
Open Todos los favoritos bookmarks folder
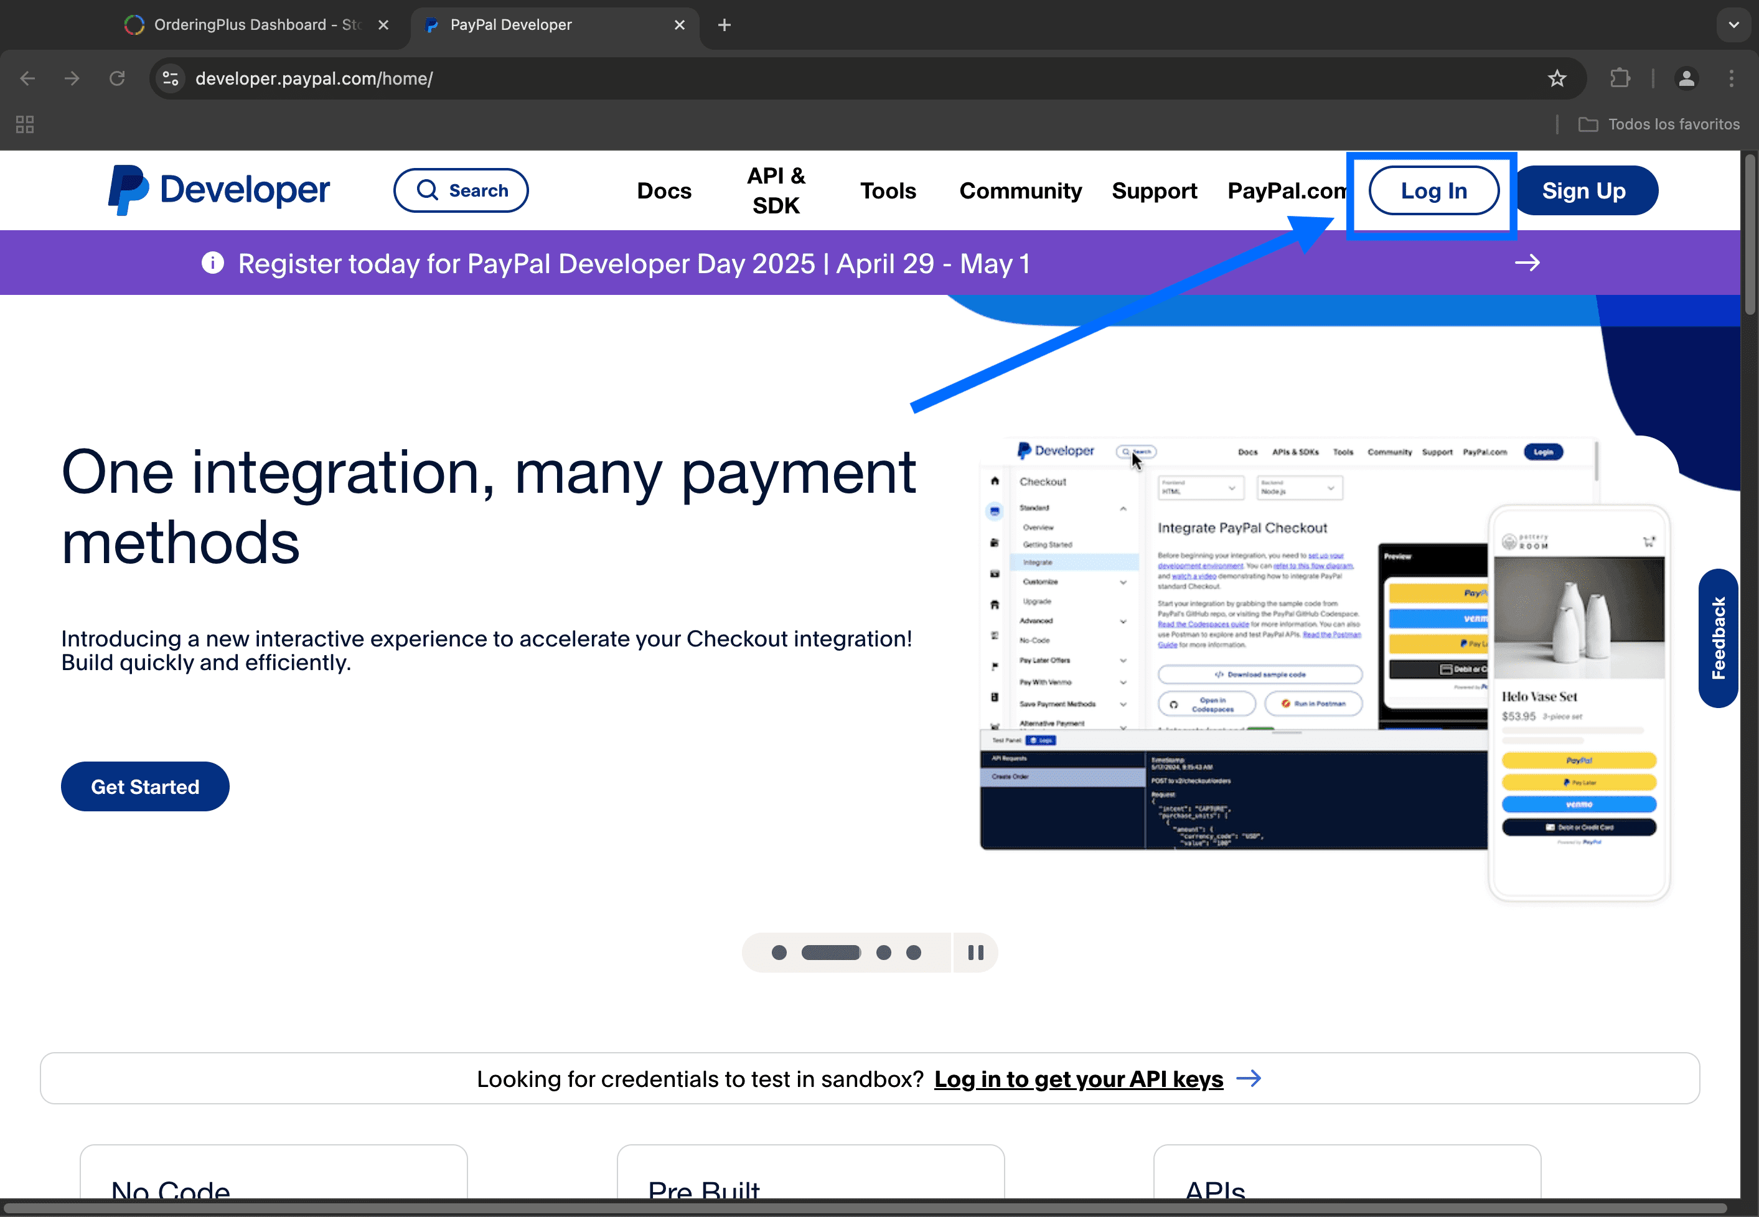tap(1659, 124)
